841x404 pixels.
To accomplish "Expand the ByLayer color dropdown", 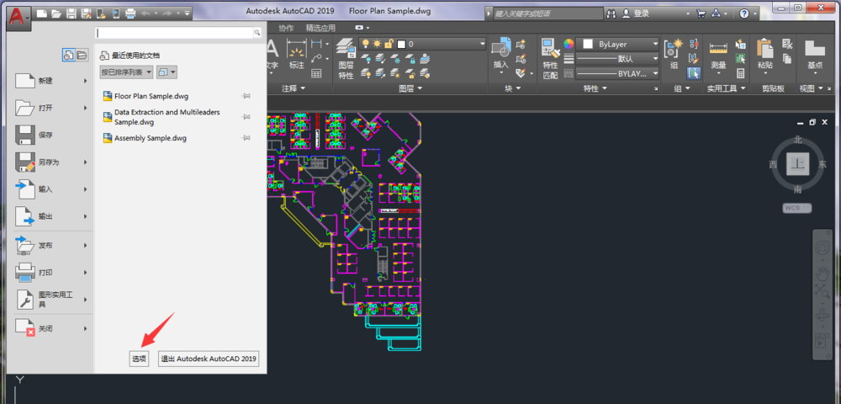I will [654, 44].
